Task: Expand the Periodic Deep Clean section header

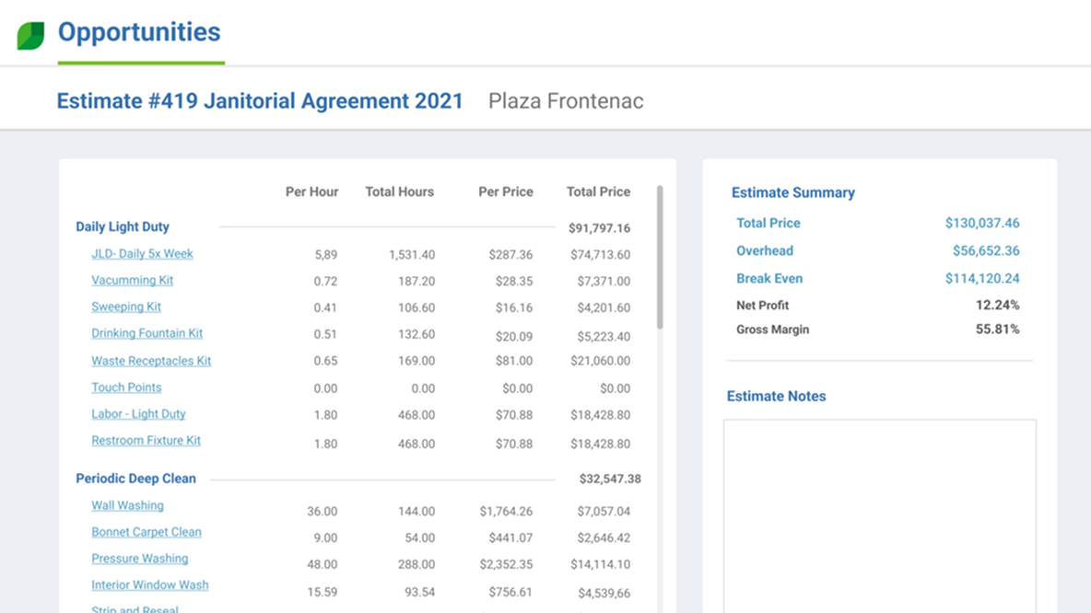Action: (x=135, y=479)
